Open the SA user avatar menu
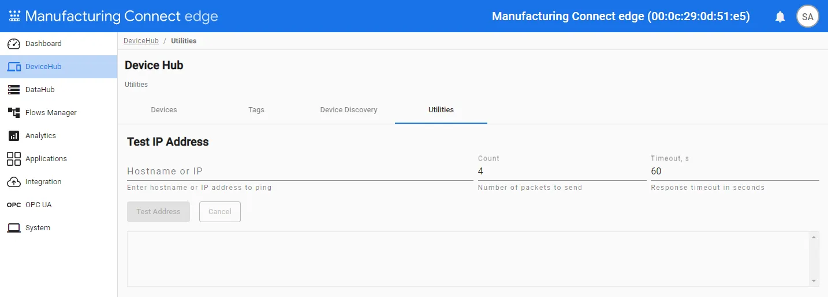This screenshot has width=828, height=297. 808,17
